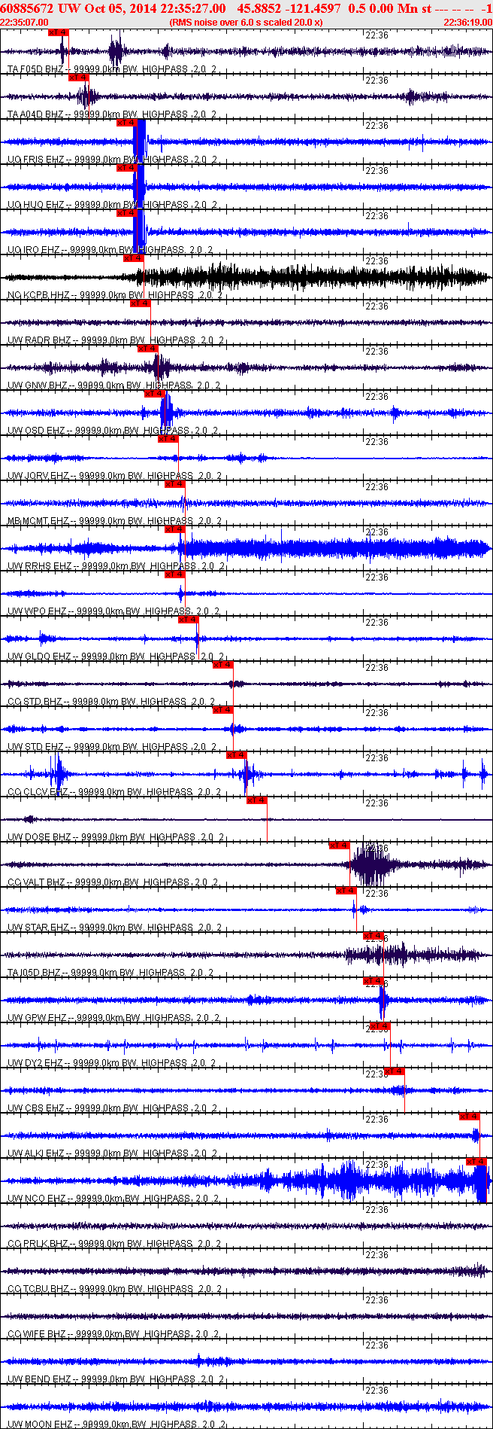This screenshot has width=493, height=1429.
Task: Select the red arrival marker on UO FRIS trace
Action: 126,123
